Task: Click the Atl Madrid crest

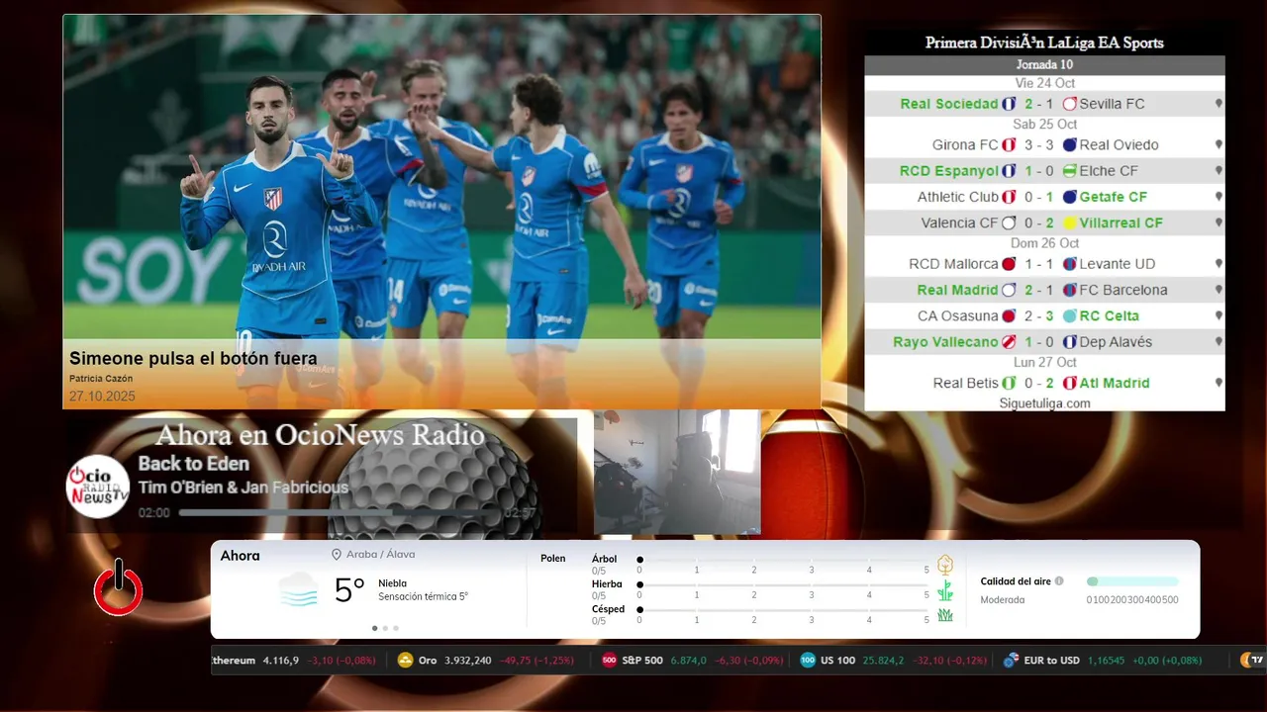Action: point(1069,383)
